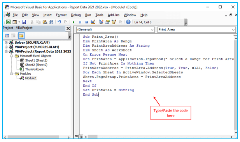This screenshot has height=142, width=240.
Task: Open the Help menu
Action: click(144, 15)
